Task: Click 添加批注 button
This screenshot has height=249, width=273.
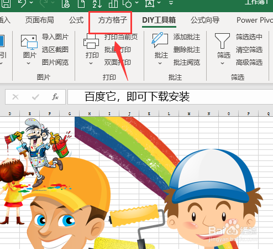Action: click(187, 37)
